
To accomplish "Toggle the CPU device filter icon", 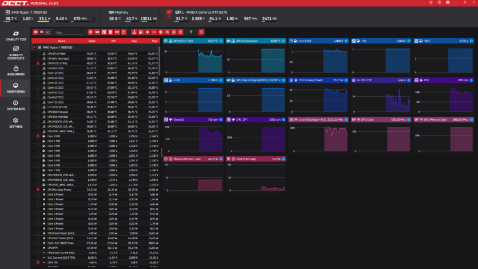I will tap(90, 32).
